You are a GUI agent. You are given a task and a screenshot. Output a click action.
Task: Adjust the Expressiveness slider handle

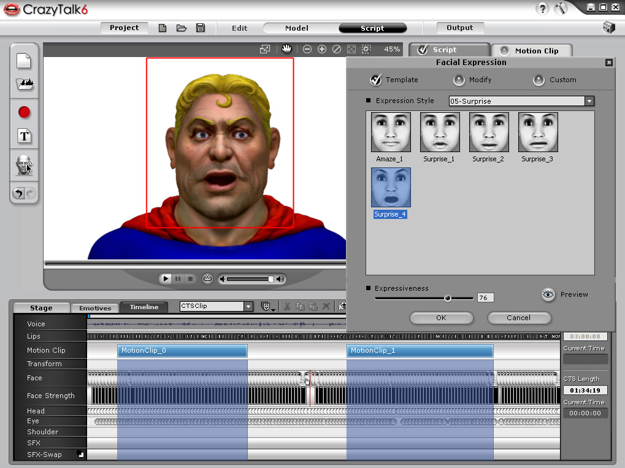(447, 297)
